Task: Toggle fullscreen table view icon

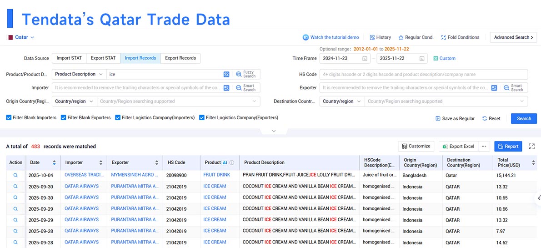Action: pos(532,146)
